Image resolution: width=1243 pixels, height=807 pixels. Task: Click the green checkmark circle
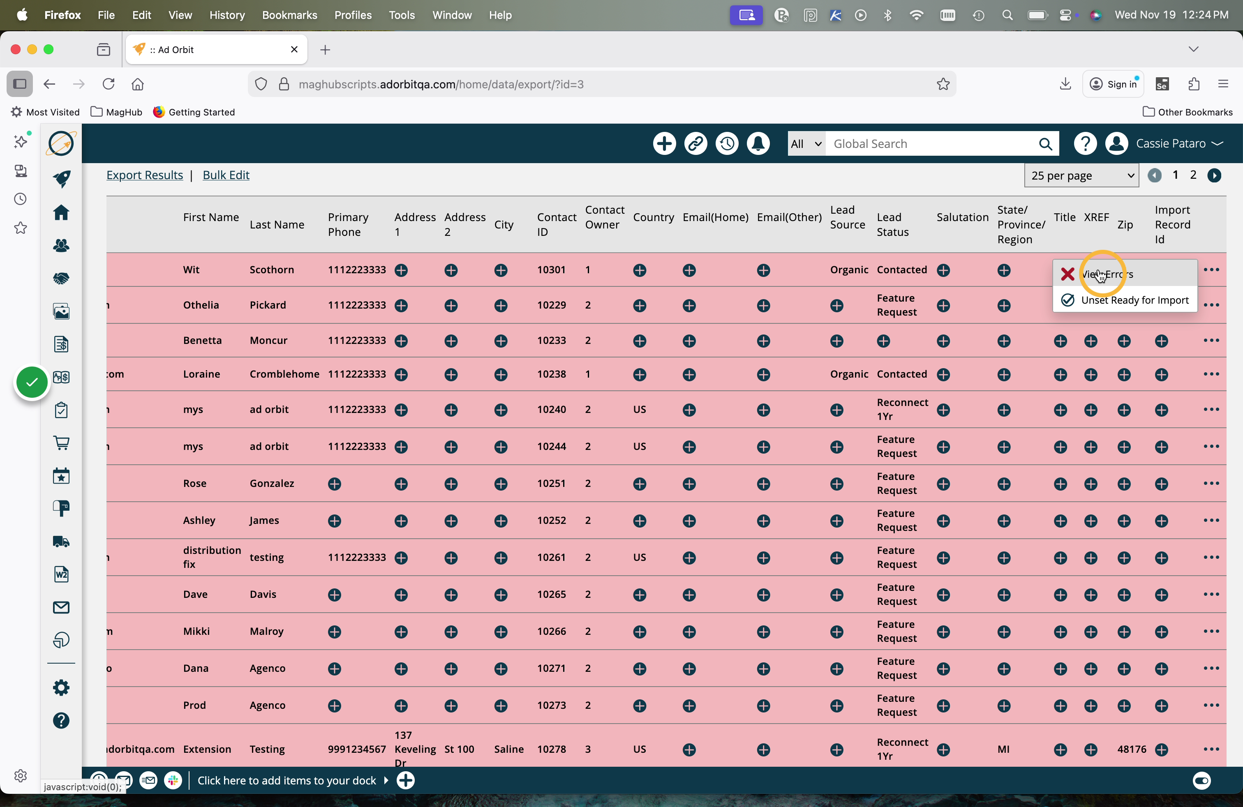32,382
